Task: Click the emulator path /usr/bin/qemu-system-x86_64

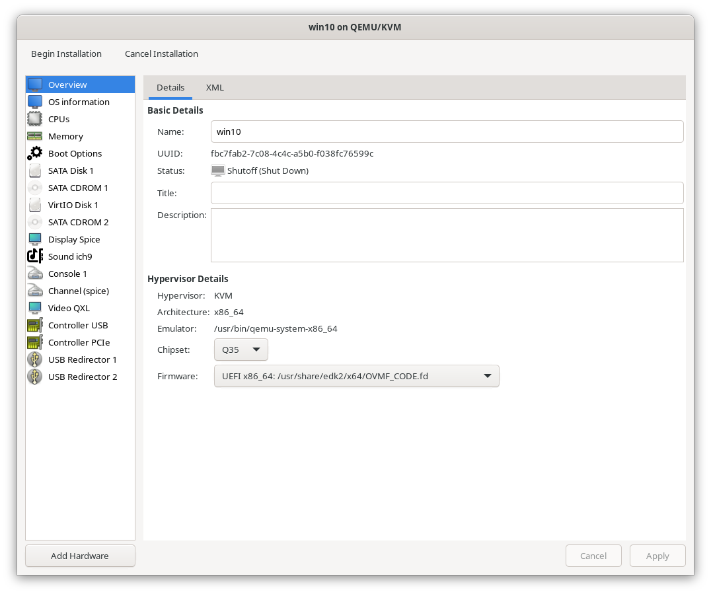Action: point(276,329)
